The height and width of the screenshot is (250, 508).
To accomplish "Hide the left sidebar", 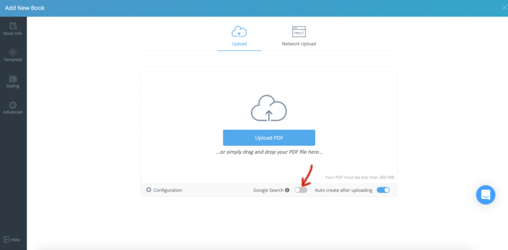I will tap(12, 240).
